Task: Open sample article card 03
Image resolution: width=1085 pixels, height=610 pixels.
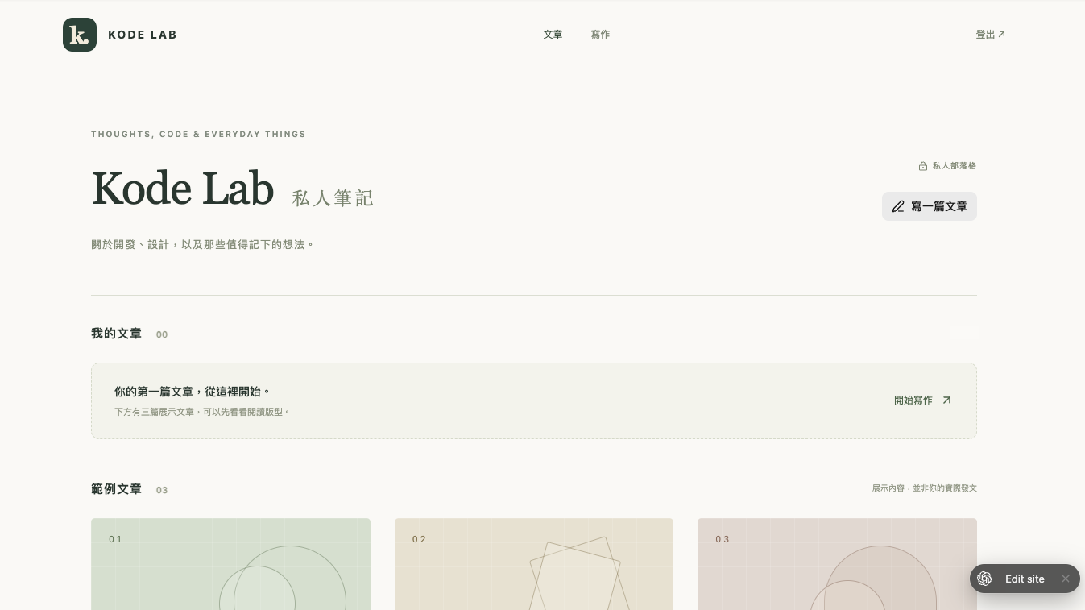Action: pyautogui.click(x=837, y=564)
